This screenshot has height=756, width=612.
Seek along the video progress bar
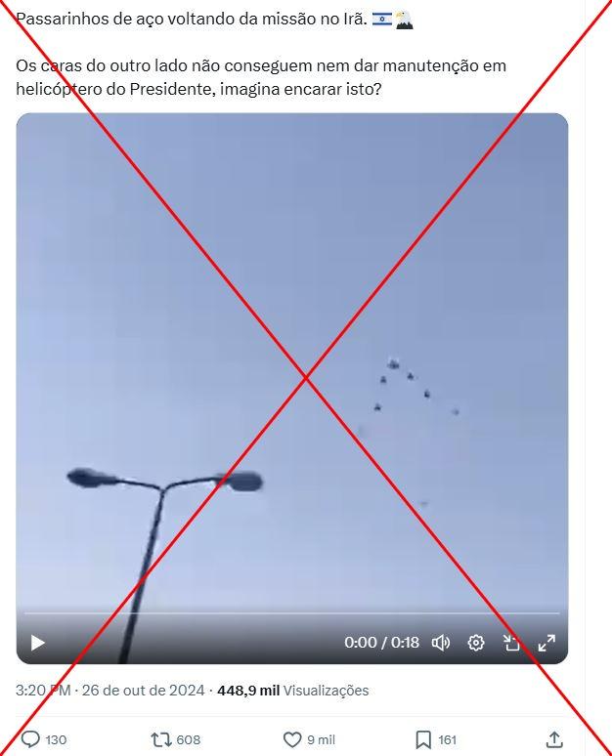point(292,613)
